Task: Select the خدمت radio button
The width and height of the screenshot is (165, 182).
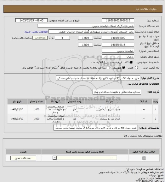Action: pyautogui.click(x=120, y=62)
